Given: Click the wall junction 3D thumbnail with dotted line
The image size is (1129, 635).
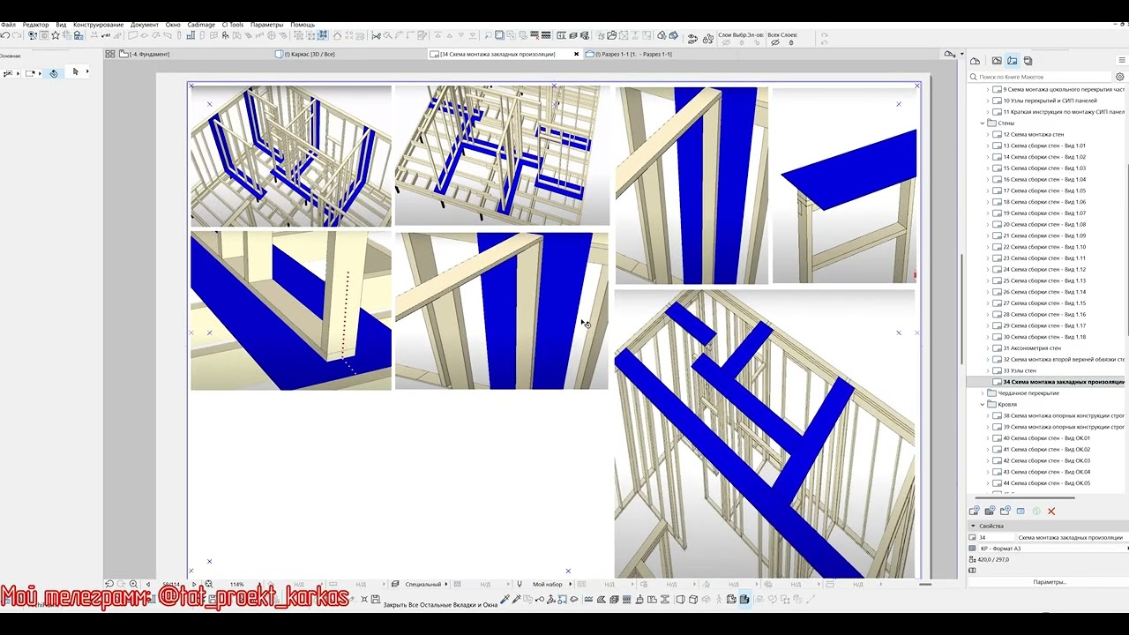Looking at the screenshot, I should (x=291, y=310).
